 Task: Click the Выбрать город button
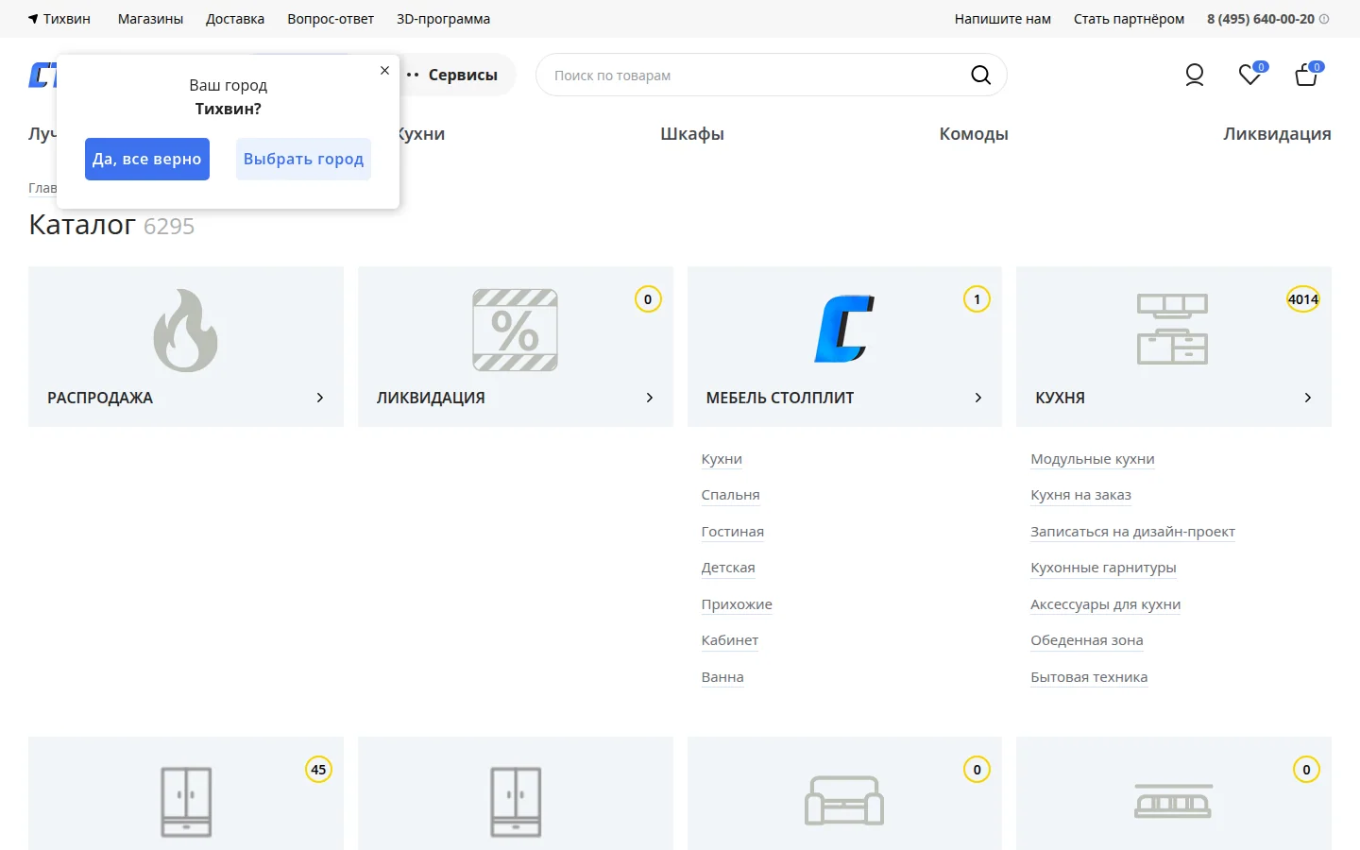tap(303, 159)
